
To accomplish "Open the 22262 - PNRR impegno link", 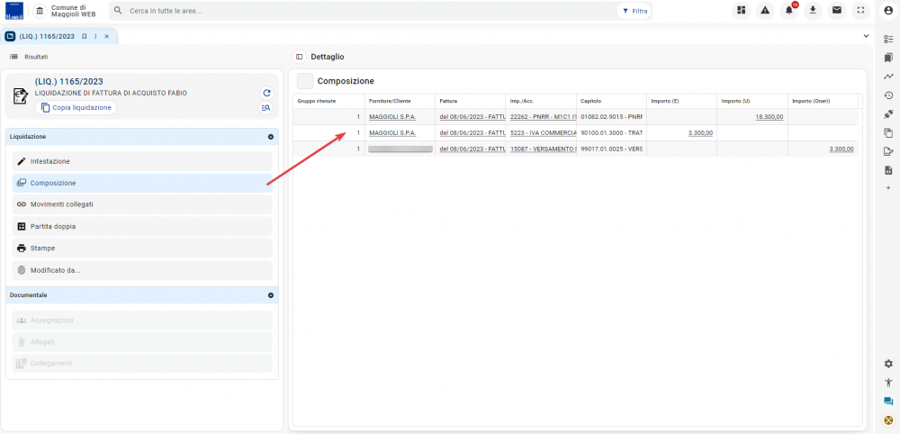I will (x=543, y=116).
